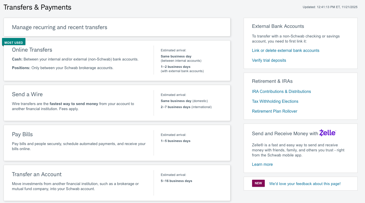The width and height of the screenshot is (365, 203).
Task: Click Learn more about Zelle
Action: click(x=262, y=165)
